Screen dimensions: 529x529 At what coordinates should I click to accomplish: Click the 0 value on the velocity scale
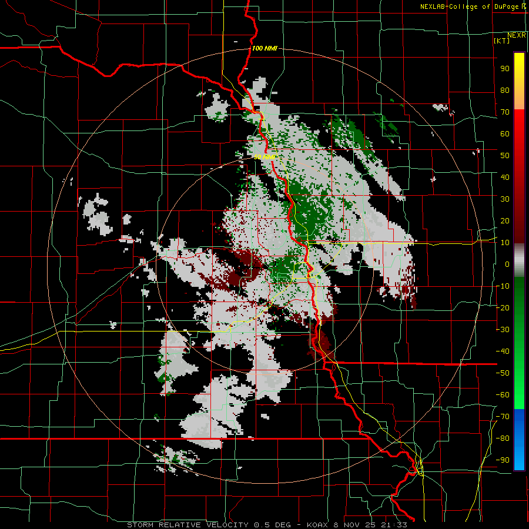(x=507, y=264)
